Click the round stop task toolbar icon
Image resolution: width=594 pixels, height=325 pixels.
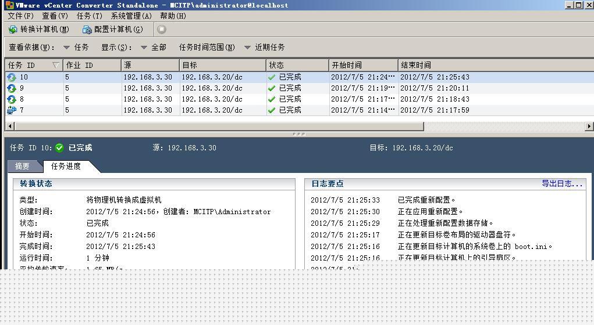tap(162, 29)
